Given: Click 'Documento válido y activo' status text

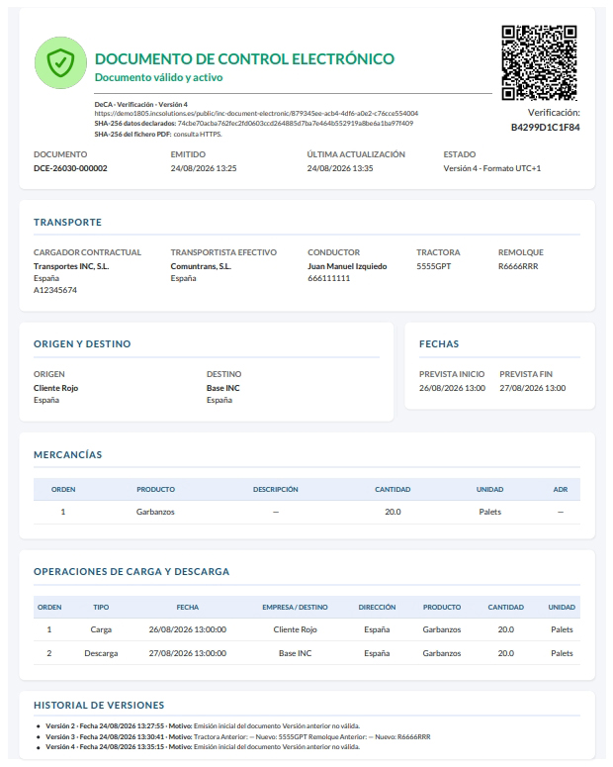Looking at the screenshot, I should coord(159,77).
